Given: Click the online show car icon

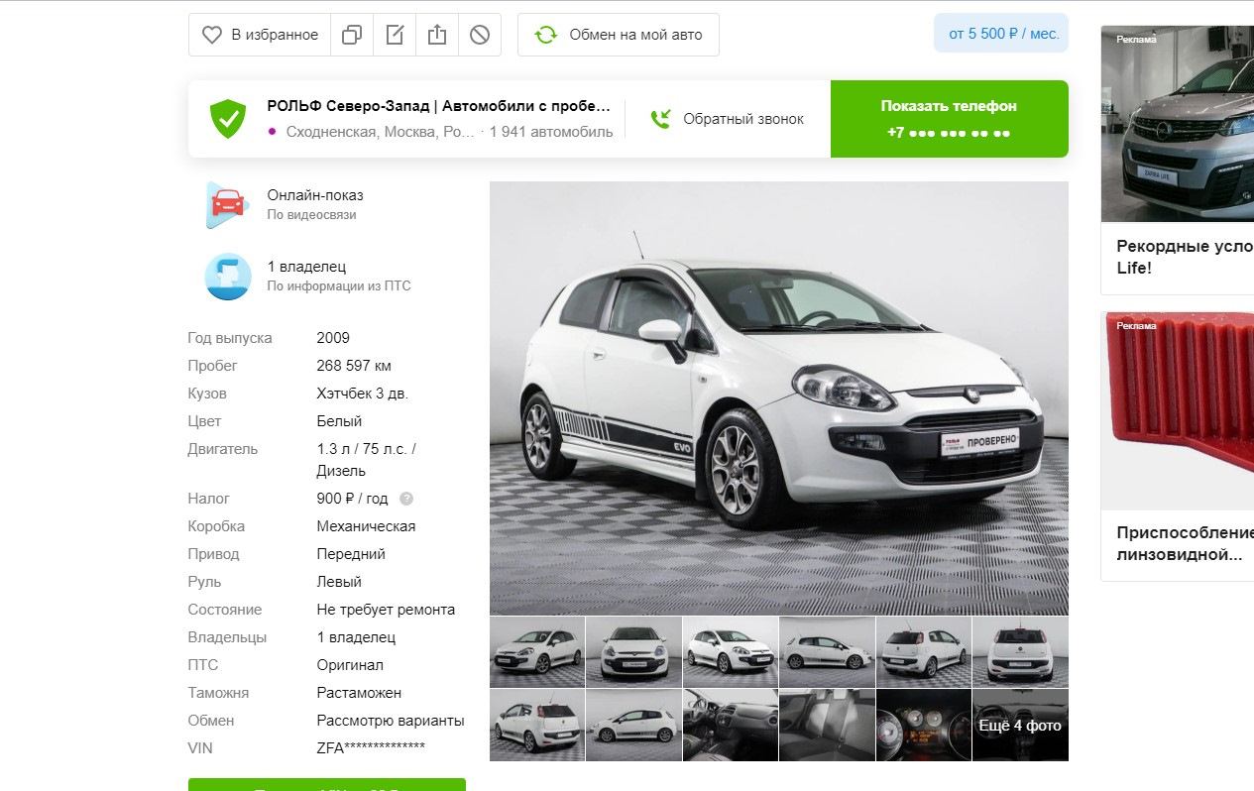Looking at the screenshot, I should [x=227, y=204].
